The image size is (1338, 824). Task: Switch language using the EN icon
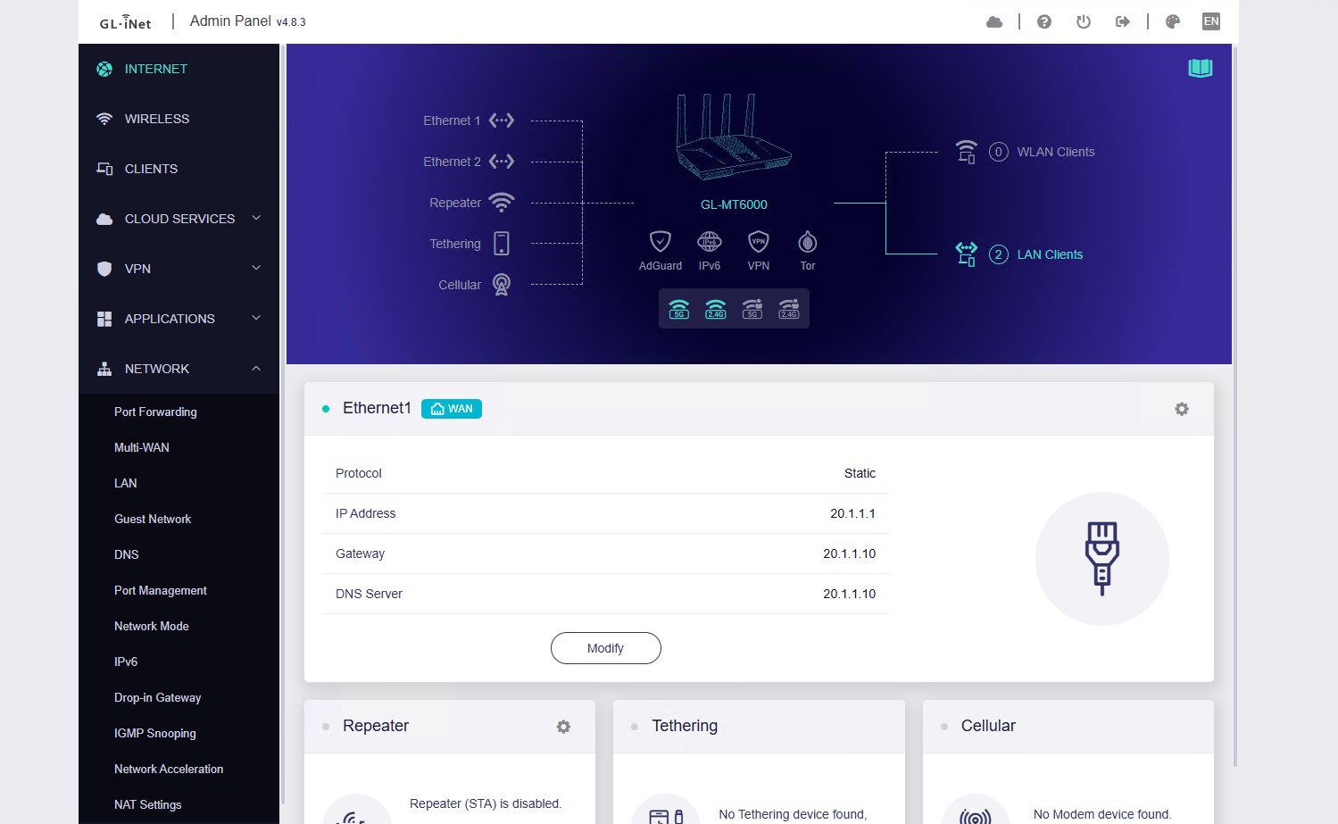click(1211, 21)
